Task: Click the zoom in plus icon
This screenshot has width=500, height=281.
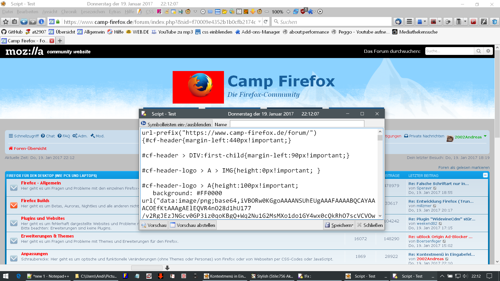Action: [288, 12]
